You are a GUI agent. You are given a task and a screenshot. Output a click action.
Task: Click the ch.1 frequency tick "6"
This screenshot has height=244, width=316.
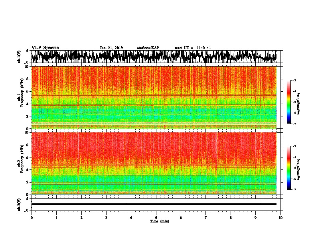tap(28, 91)
